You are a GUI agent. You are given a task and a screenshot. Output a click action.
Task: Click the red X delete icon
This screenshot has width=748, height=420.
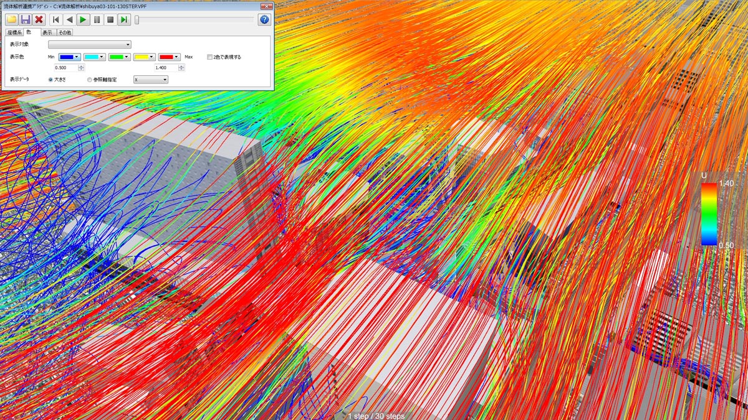(x=39, y=20)
